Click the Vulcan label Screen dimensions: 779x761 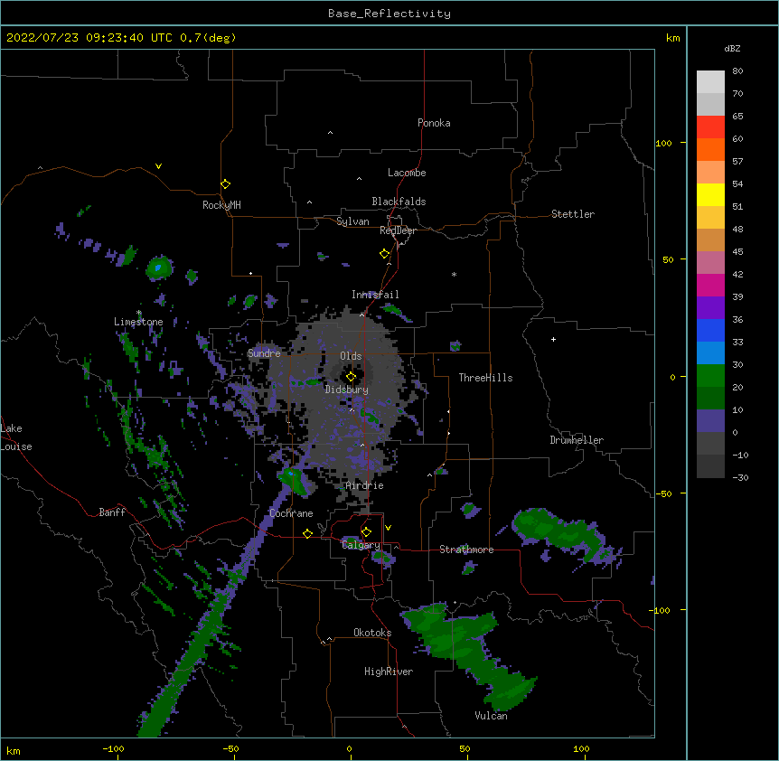tap(491, 716)
